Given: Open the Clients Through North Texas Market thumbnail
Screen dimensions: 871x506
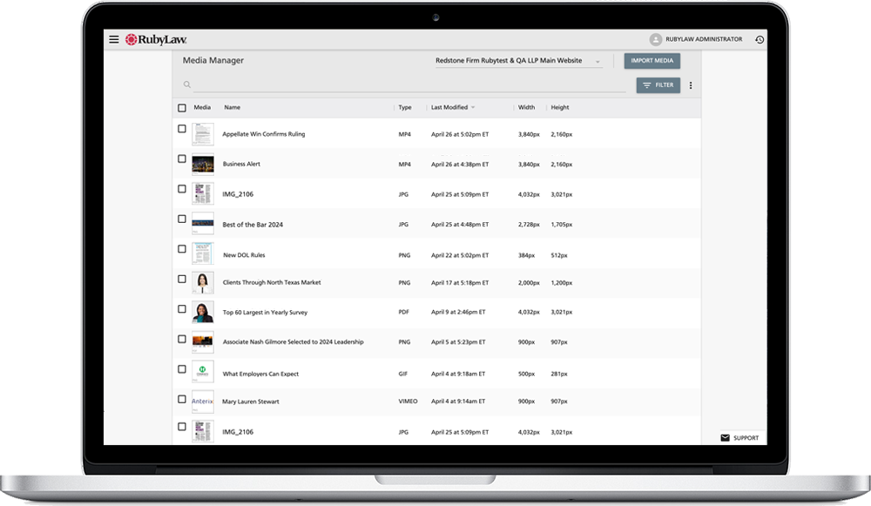Looking at the screenshot, I should [x=203, y=283].
